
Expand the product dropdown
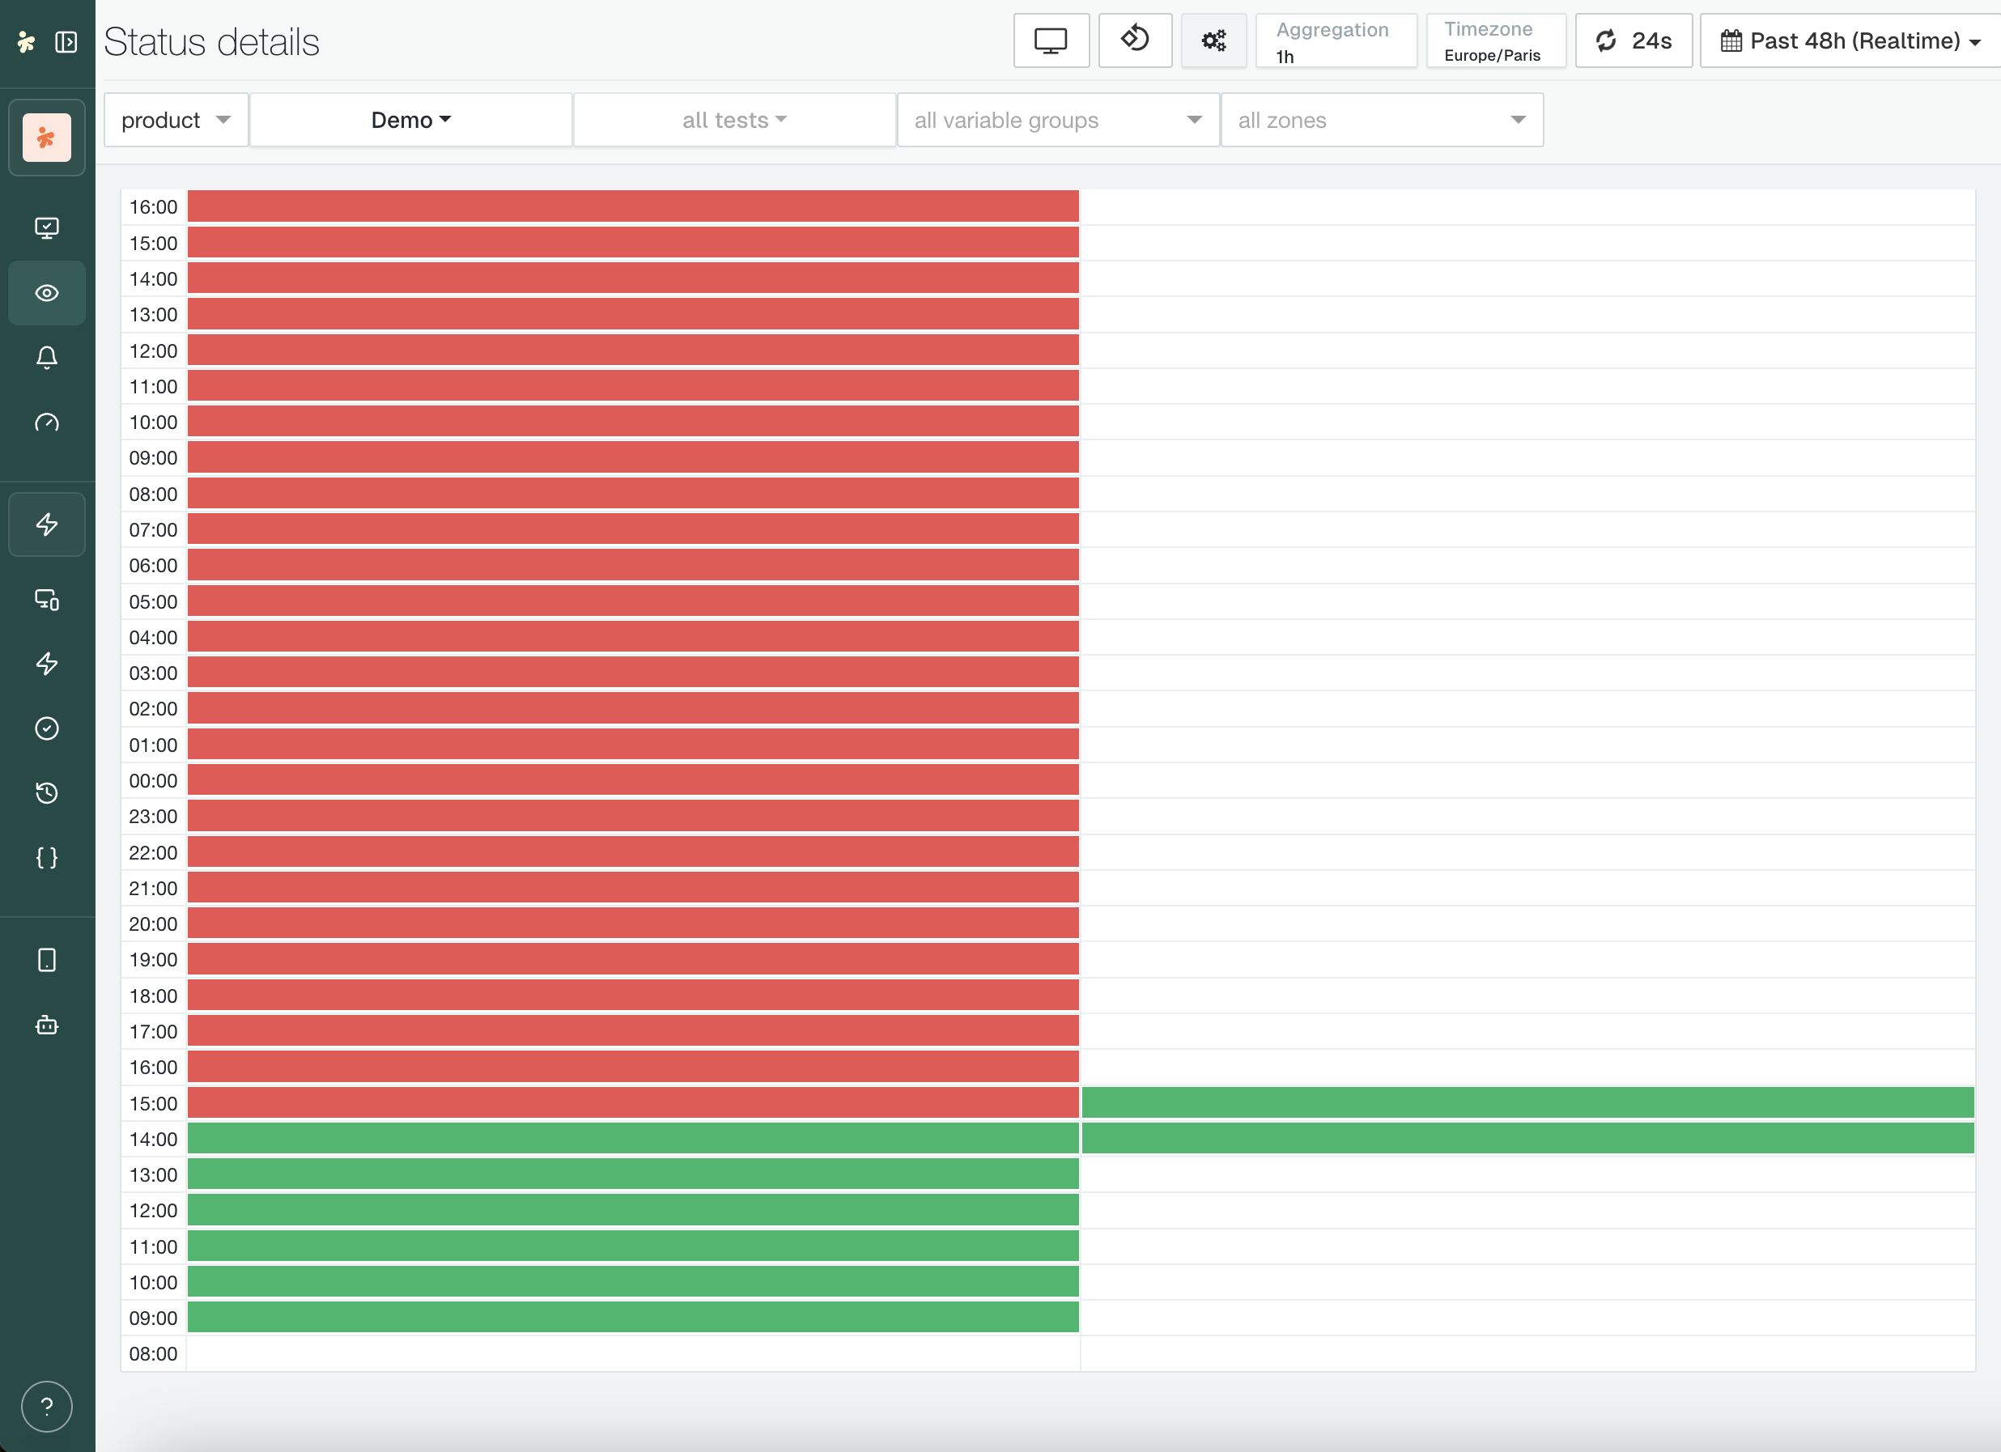tap(176, 120)
